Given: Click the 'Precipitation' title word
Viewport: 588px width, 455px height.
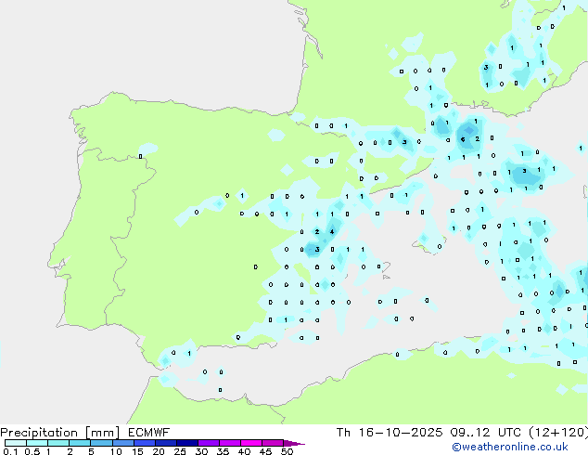Looking at the screenshot, I should [x=39, y=433].
